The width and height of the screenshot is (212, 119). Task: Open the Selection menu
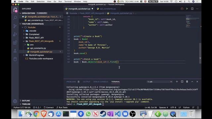click(x=40, y=1)
